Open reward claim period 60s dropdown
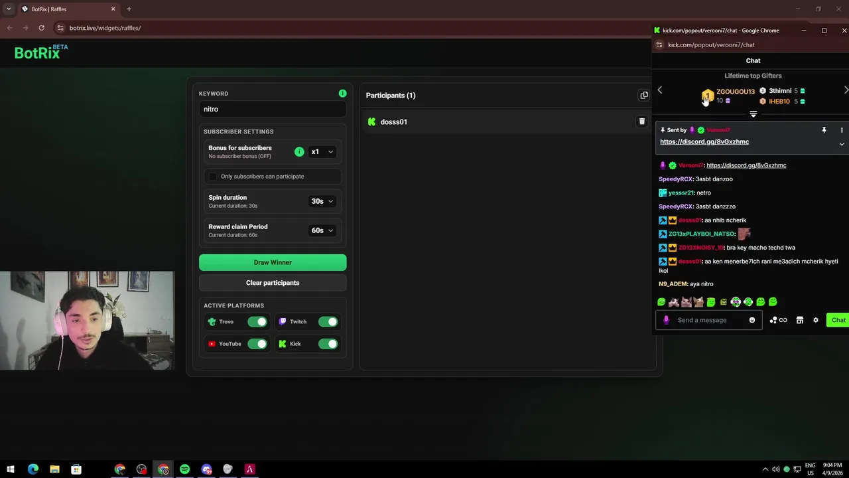This screenshot has width=849, height=478. 322,230
